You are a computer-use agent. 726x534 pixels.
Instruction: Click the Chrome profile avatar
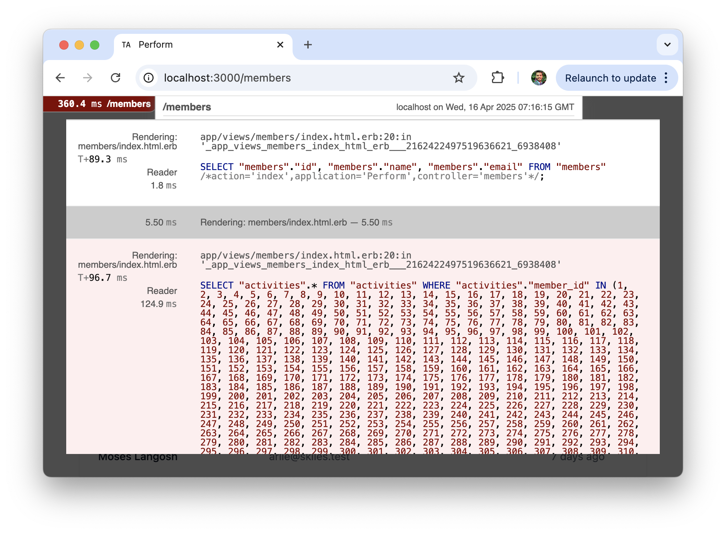click(539, 78)
